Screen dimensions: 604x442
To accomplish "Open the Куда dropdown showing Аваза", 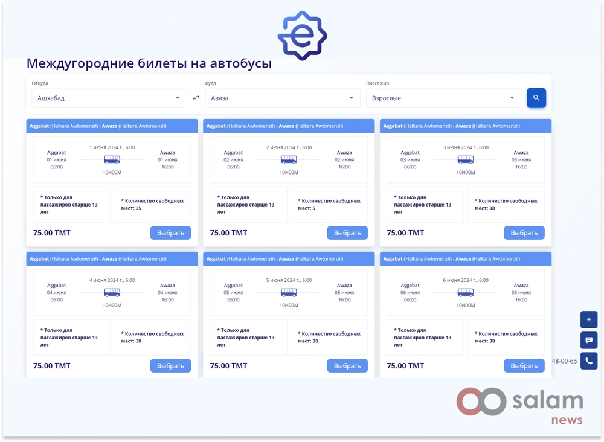I will point(283,98).
